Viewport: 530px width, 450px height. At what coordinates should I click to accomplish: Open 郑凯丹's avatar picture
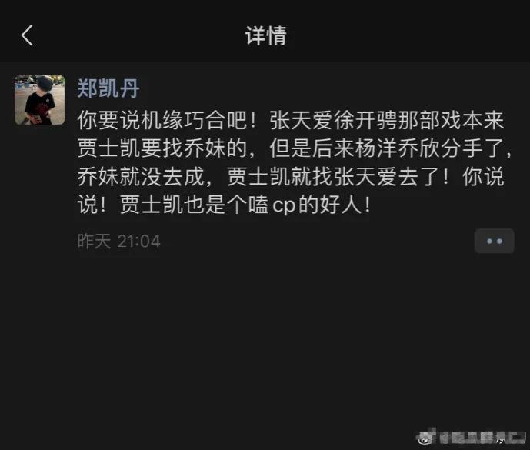[39, 100]
